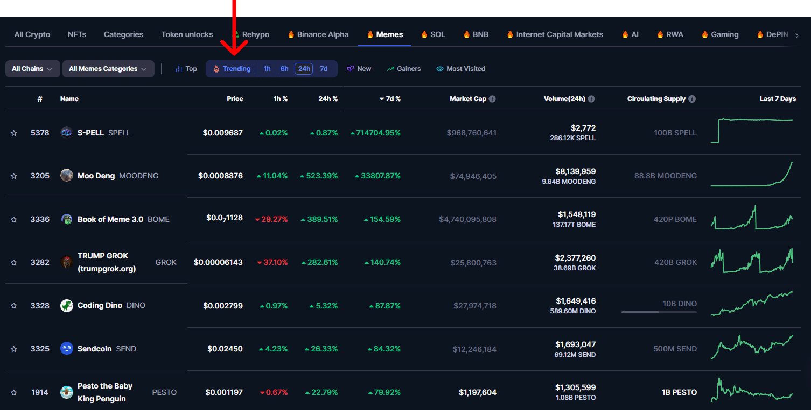The width and height of the screenshot is (811, 410).
Task: Click the Sendcoin coin logo
Action: [x=67, y=349]
